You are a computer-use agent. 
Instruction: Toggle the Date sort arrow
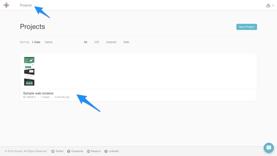(33, 42)
